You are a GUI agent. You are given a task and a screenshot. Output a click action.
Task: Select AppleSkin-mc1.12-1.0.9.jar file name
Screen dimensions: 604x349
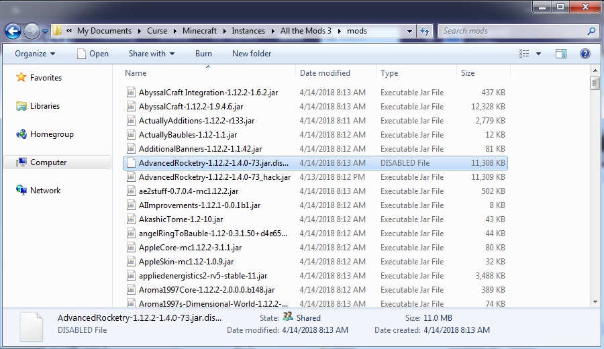(x=186, y=262)
